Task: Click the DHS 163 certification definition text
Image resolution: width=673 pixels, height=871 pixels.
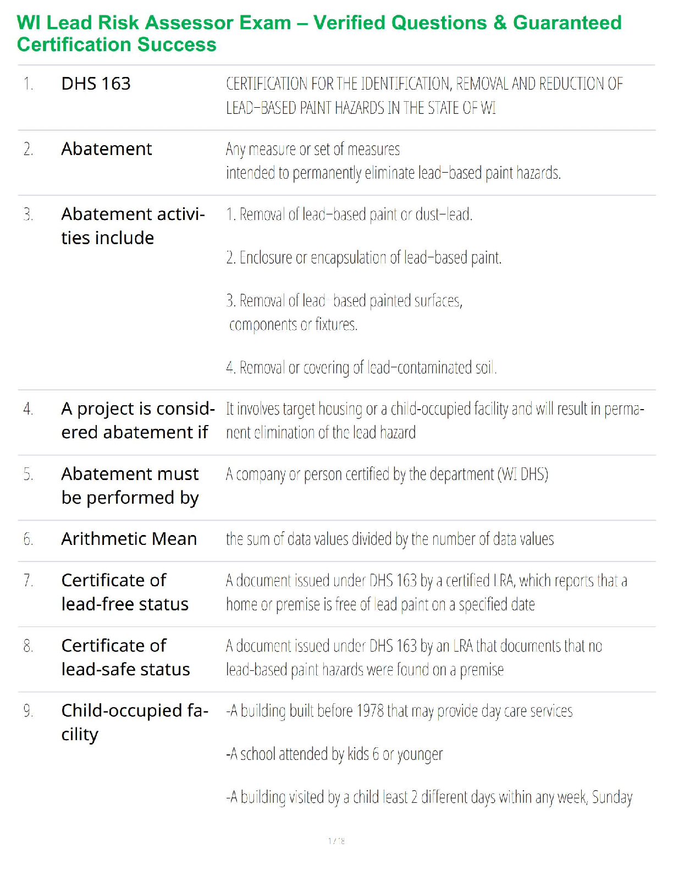Action: [x=424, y=96]
